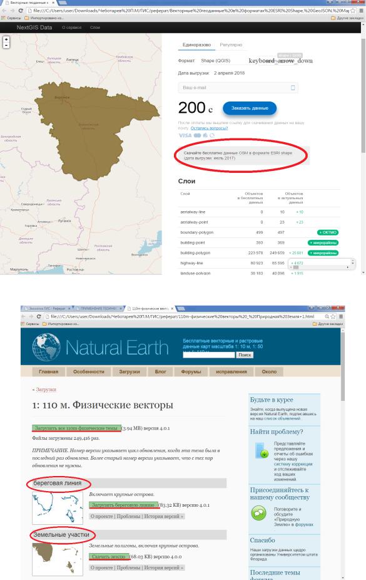Click zoom magnifier in Natural Earth address bar
366x580 pixels.
327,317
